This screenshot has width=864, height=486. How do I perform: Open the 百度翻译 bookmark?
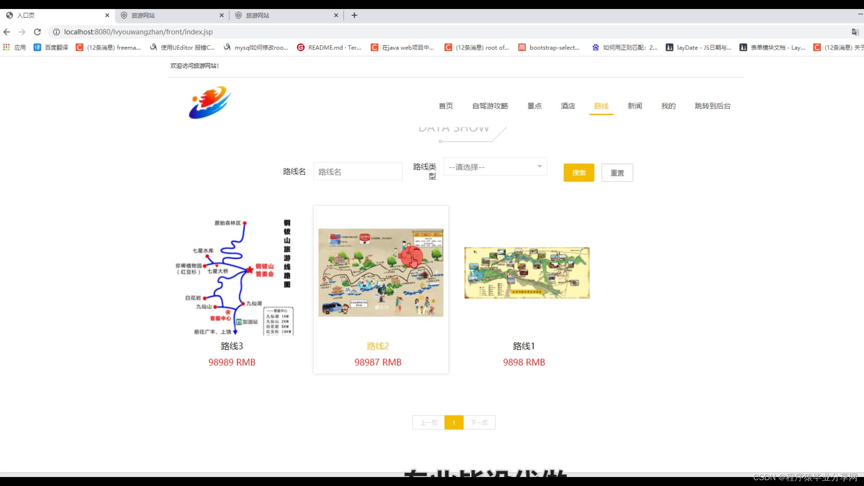point(51,47)
